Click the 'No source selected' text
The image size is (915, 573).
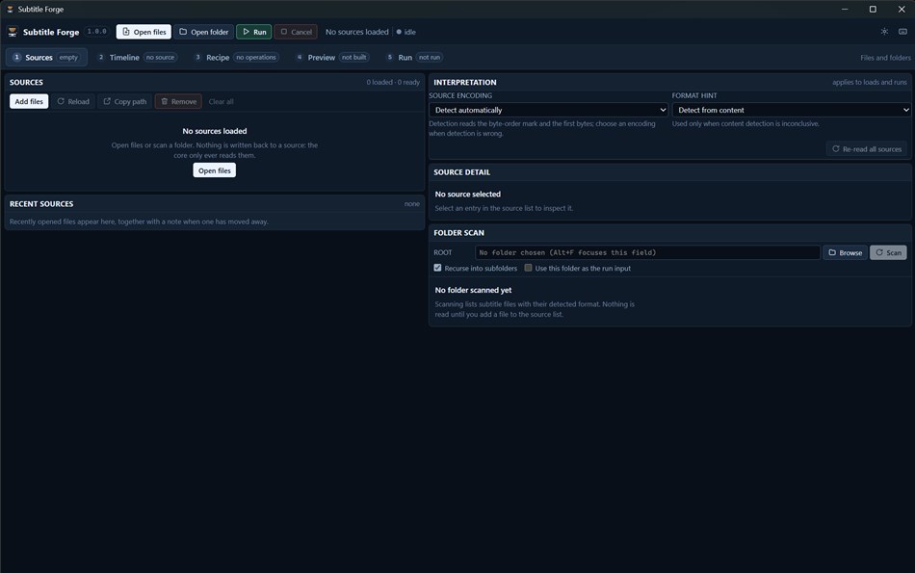pyautogui.click(x=467, y=195)
